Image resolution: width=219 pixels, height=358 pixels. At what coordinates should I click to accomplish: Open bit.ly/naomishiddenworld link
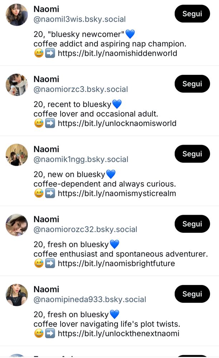click(117, 53)
